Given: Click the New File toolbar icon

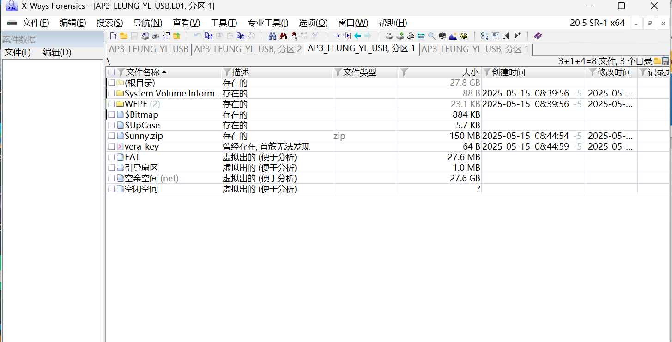Looking at the screenshot, I should [x=113, y=36].
